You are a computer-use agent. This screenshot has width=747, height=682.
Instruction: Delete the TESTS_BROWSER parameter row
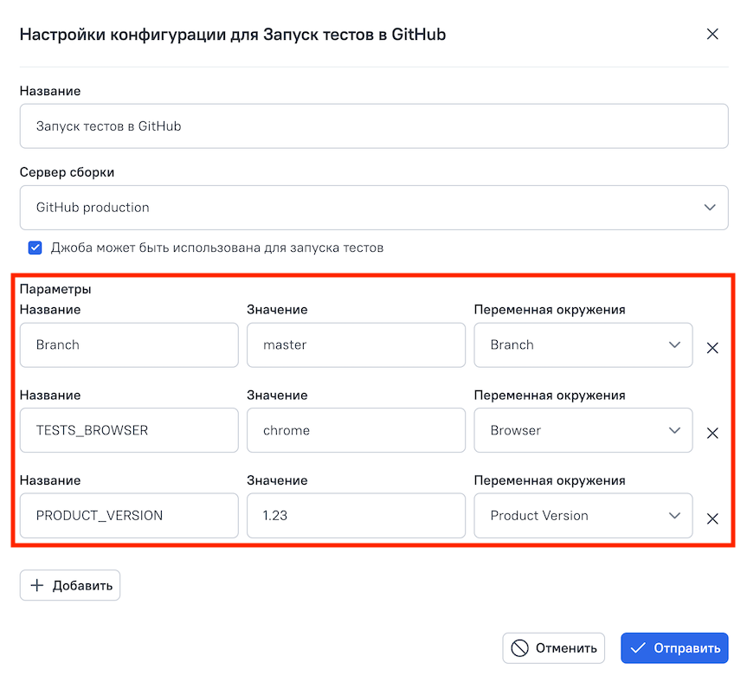712,434
